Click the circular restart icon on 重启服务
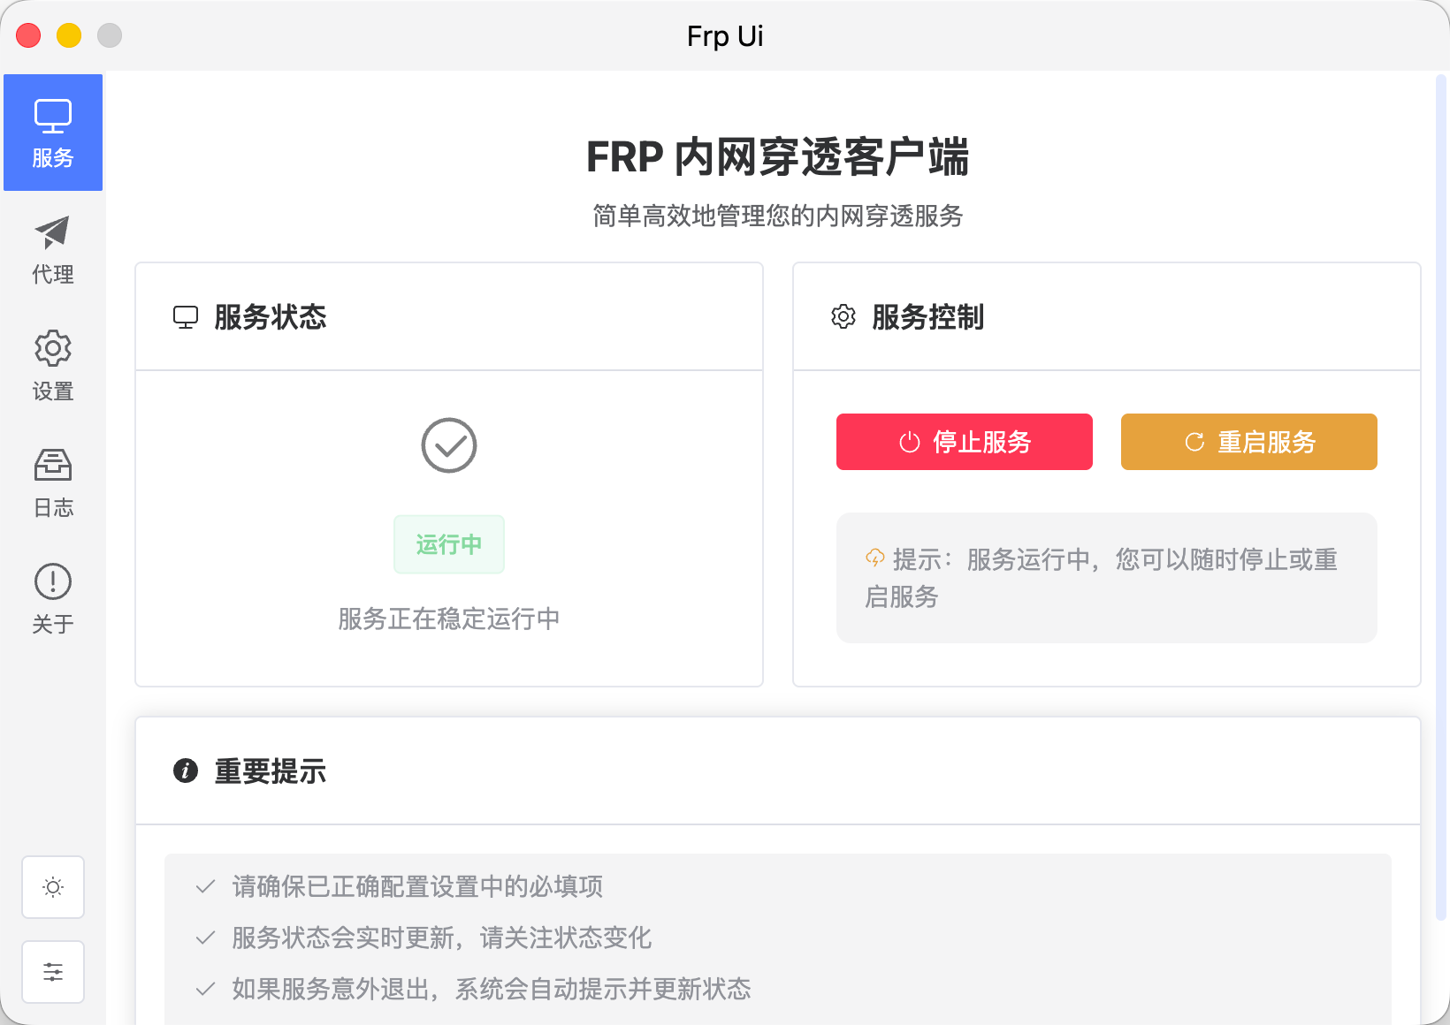This screenshot has width=1450, height=1025. (1194, 442)
